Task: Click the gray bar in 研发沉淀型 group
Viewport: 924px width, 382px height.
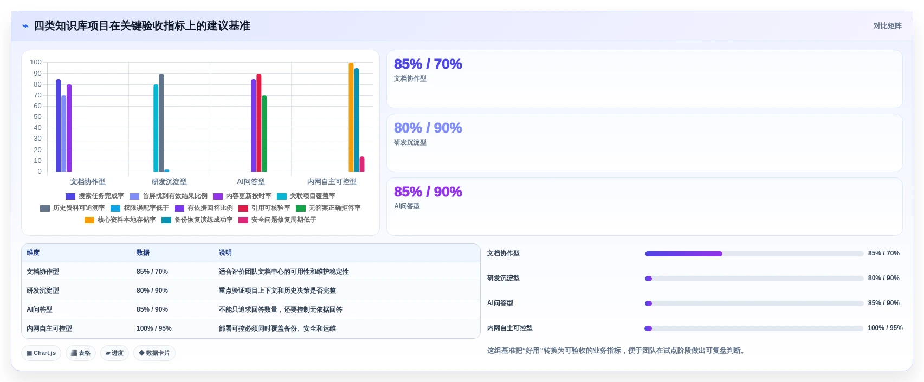Action: click(x=161, y=123)
